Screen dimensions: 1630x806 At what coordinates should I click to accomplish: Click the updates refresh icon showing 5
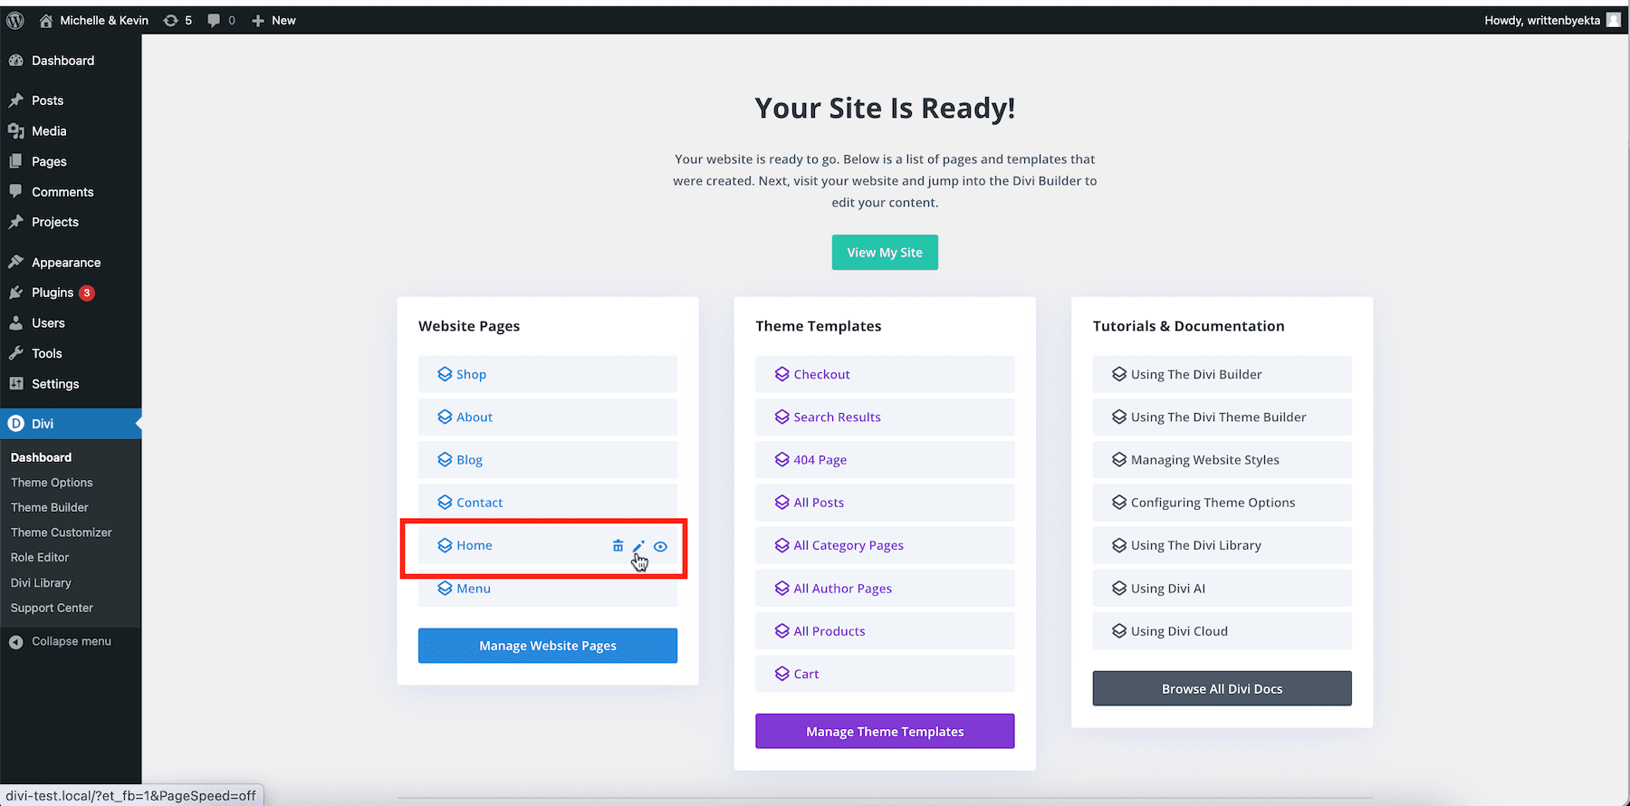coord(170,20)
